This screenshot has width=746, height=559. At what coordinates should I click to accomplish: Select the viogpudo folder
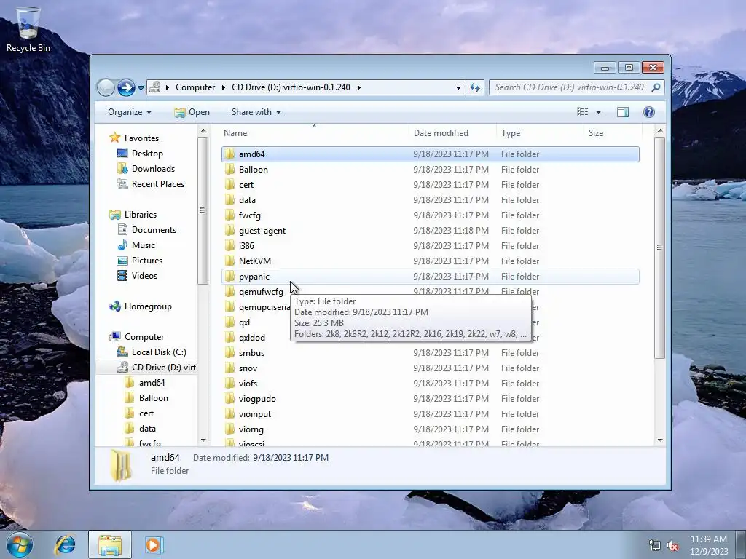pos(430,398)
